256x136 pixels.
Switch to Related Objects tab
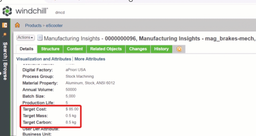coord(106,49)
